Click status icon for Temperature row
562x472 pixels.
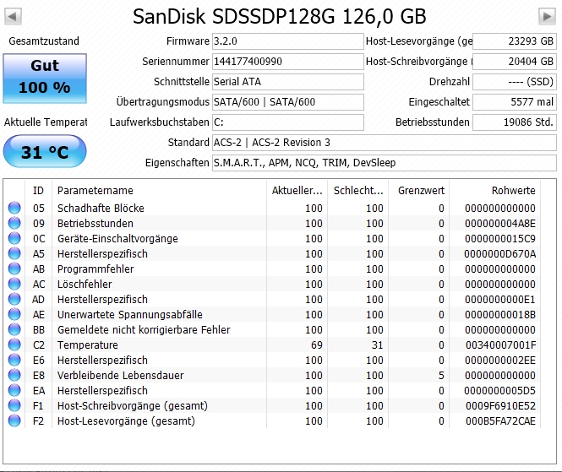click(x=14, y=345)
